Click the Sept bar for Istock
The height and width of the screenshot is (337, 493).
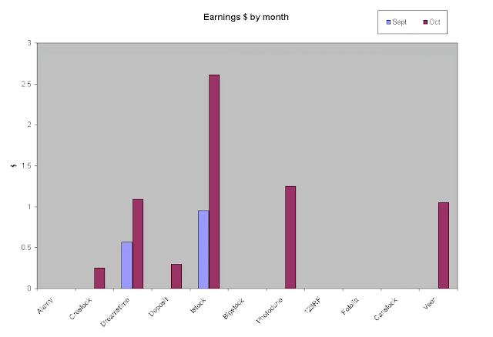pyautogui.click(x=203, y=249)
